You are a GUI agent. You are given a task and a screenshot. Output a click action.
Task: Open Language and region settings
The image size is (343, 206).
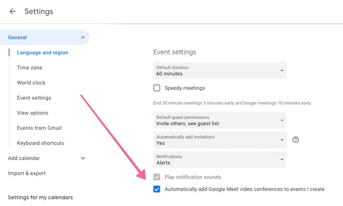tap(42, 53)
